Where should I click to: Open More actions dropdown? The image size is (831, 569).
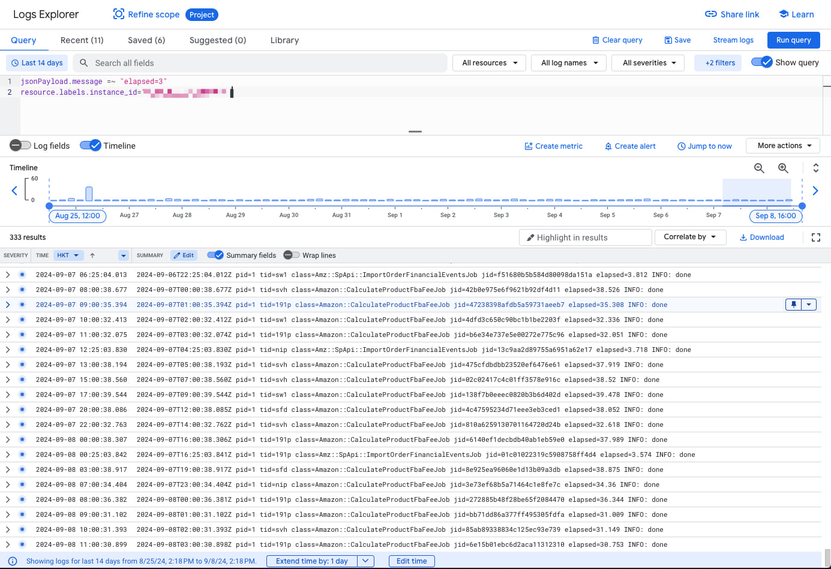click(x=783, y=146)
